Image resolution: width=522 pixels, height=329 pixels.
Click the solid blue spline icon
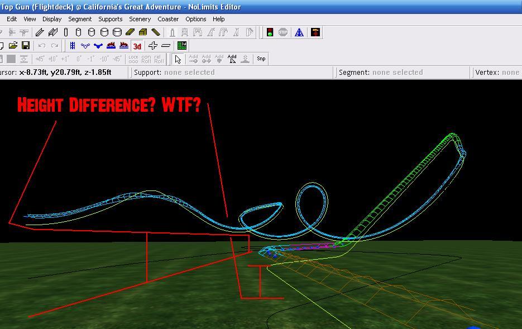coord(98,46)
